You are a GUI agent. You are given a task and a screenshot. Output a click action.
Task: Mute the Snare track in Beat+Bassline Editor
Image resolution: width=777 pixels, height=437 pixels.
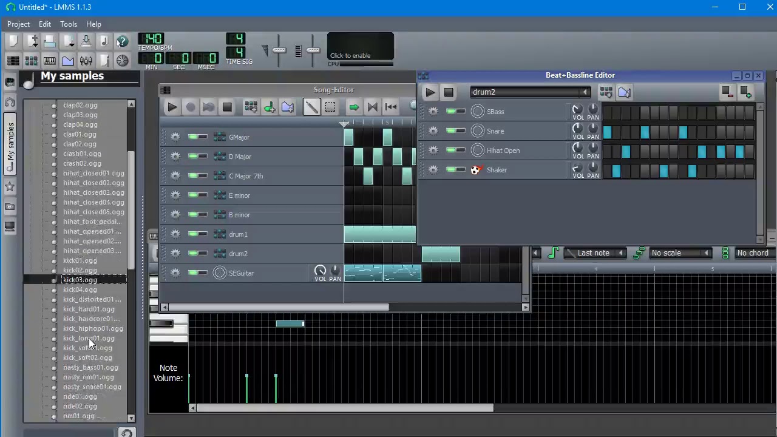(450, 131)
